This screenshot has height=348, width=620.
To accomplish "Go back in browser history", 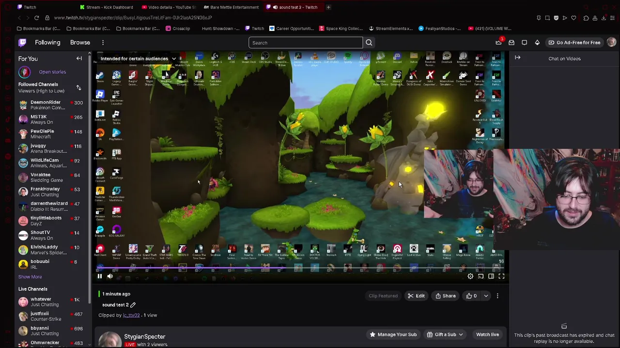I will coord(19,18).
